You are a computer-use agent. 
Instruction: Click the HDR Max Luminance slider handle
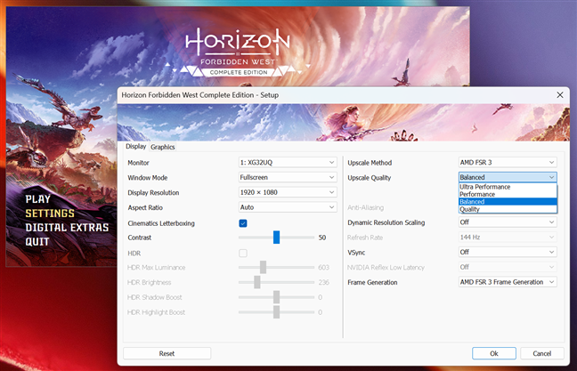click(263, 267)
